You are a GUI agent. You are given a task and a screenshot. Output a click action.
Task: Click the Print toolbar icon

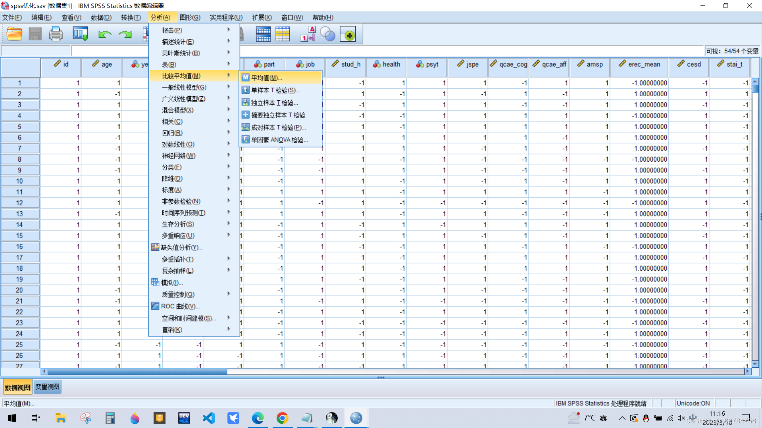point(56,34)
